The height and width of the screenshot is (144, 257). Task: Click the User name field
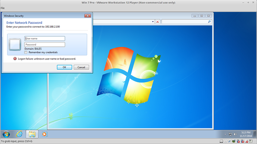tap(45, 38)
